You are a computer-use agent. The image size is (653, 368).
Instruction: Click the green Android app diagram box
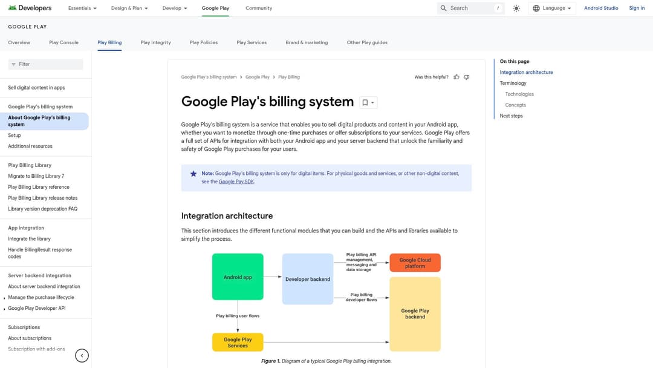[238, 277]
